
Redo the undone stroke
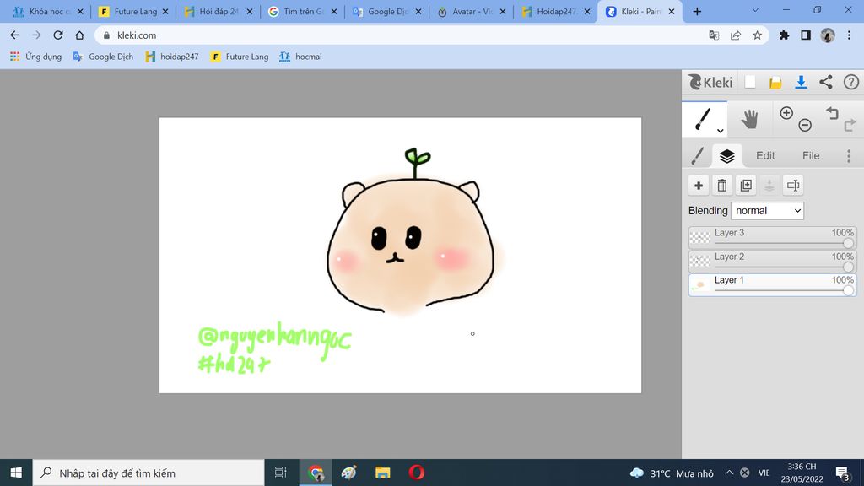pos(850,125)
